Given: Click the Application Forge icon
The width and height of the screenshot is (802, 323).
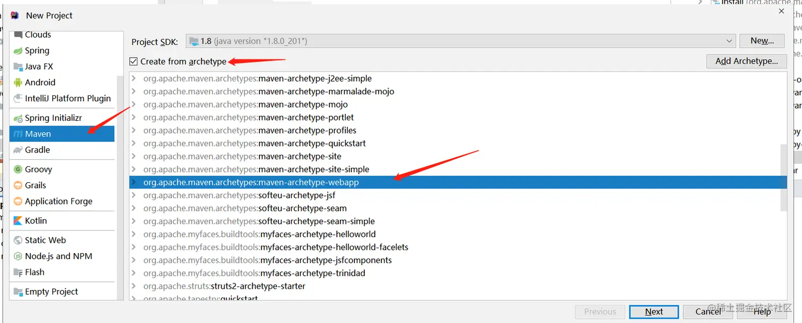Looking at the screenshot, I should click(x=18, y=201).
